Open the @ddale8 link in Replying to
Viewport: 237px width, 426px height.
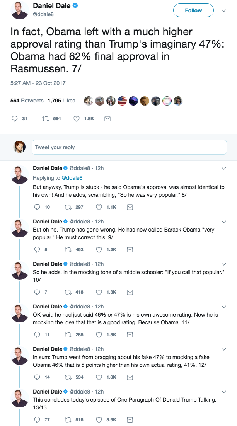[72, 178]
